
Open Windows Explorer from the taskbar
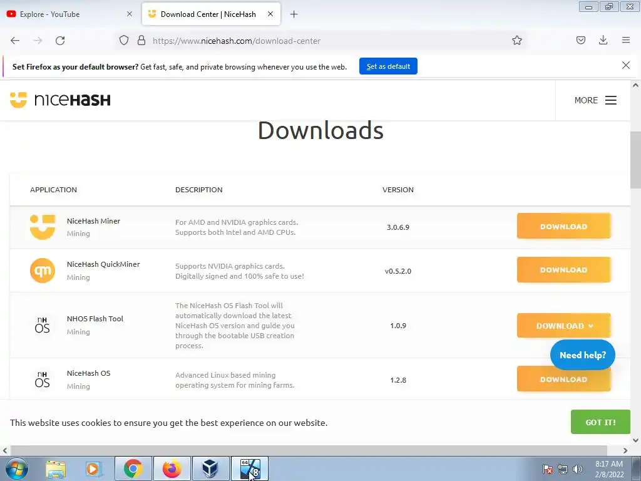pos(56,468)
